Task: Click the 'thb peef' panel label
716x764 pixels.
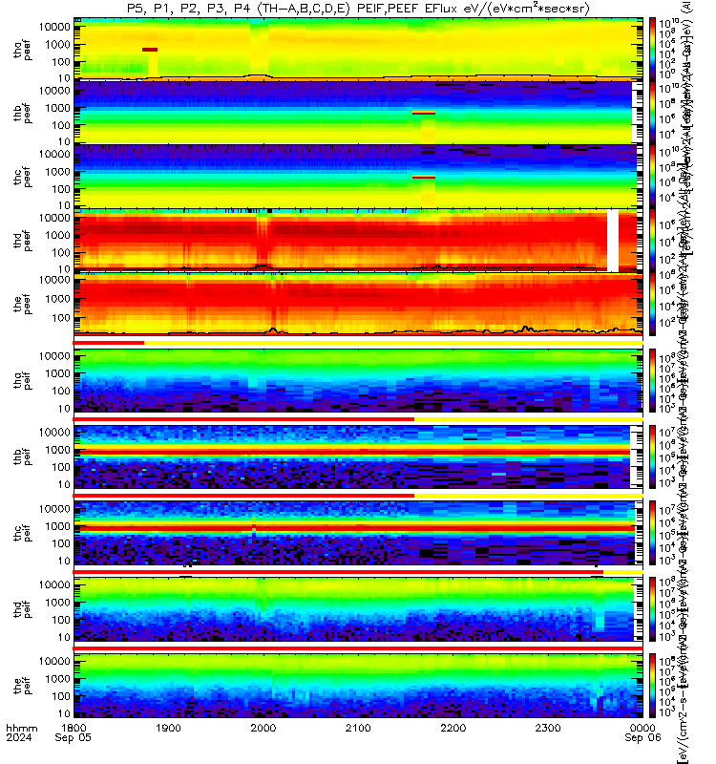Action: click(x=22, y=113)
